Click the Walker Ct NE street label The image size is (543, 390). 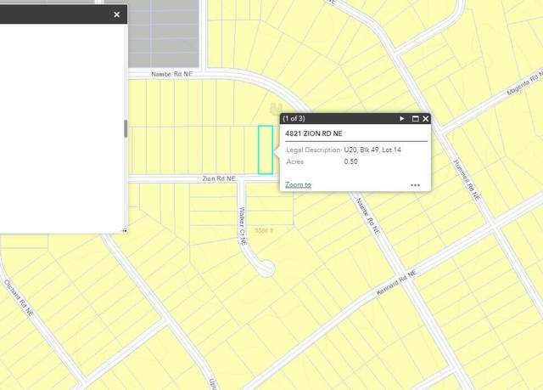tap(244, 226)
